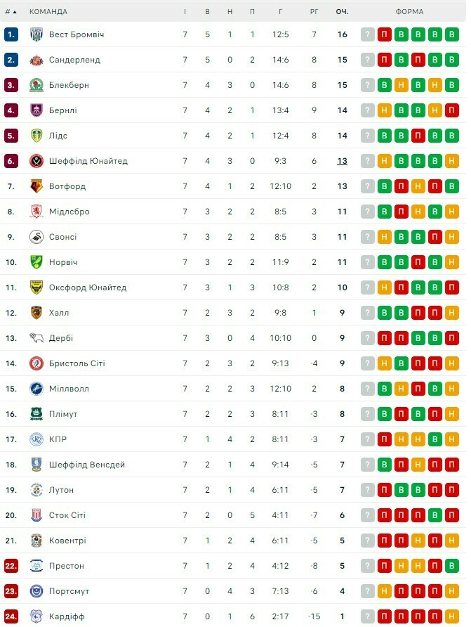Click Шеффілд Юнайтед's underlined 13 points value
The image size is (471, 627).
pyautogui.click(x=342, y=161)
